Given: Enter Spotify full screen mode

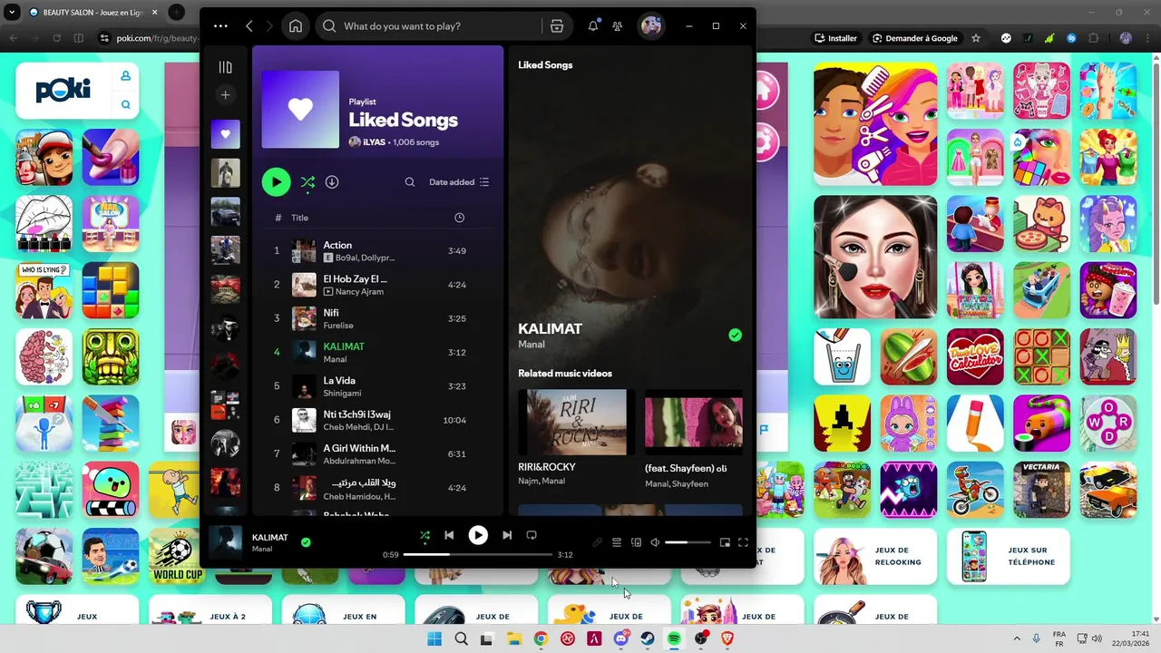Looking at the screenshot, I should pos(743,542).
